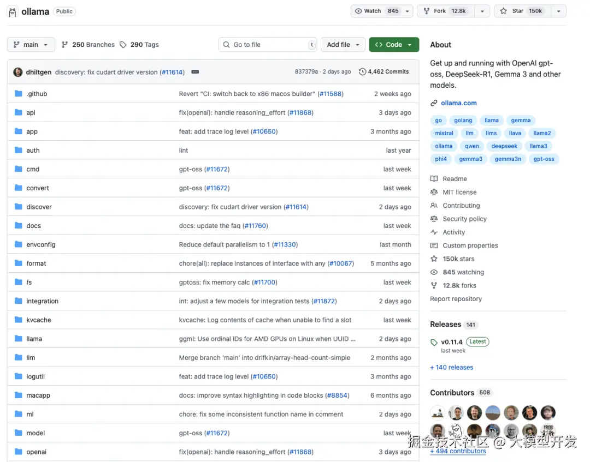Viewport: 590px width, 462px height.
Task: Click the Fork 12.8k button
Action: point(446,11)
